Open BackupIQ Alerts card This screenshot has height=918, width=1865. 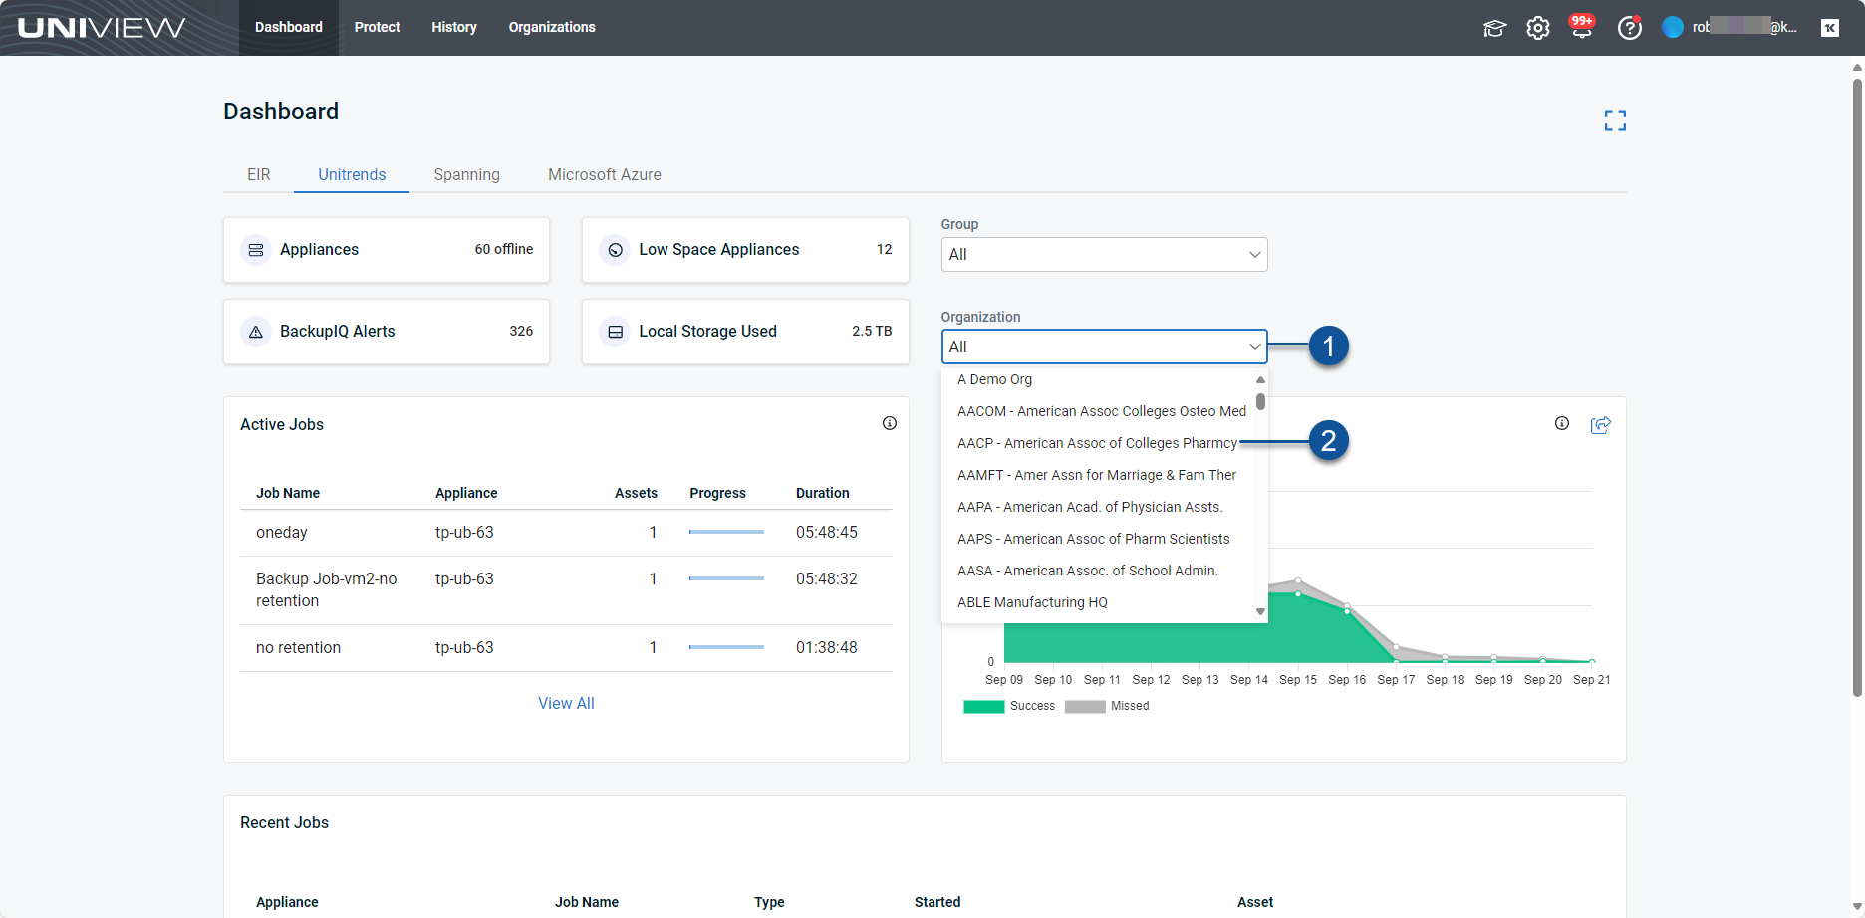coord(387,332)
